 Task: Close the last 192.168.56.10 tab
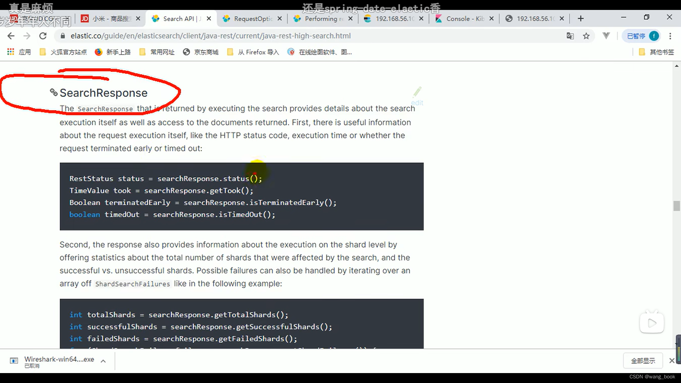click(x=562, y=18)
